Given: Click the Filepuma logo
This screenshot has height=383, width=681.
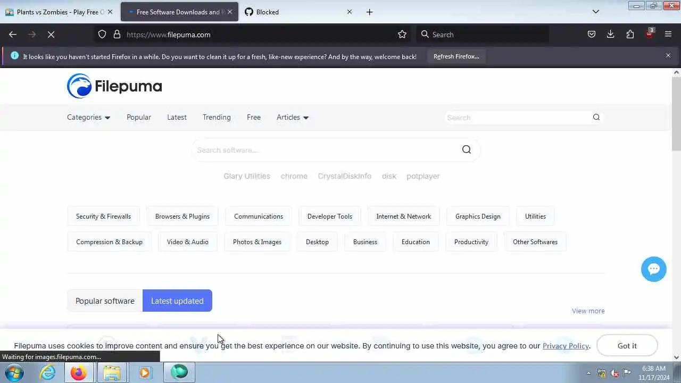Looking at the screenshot, I should click(114, 86).
